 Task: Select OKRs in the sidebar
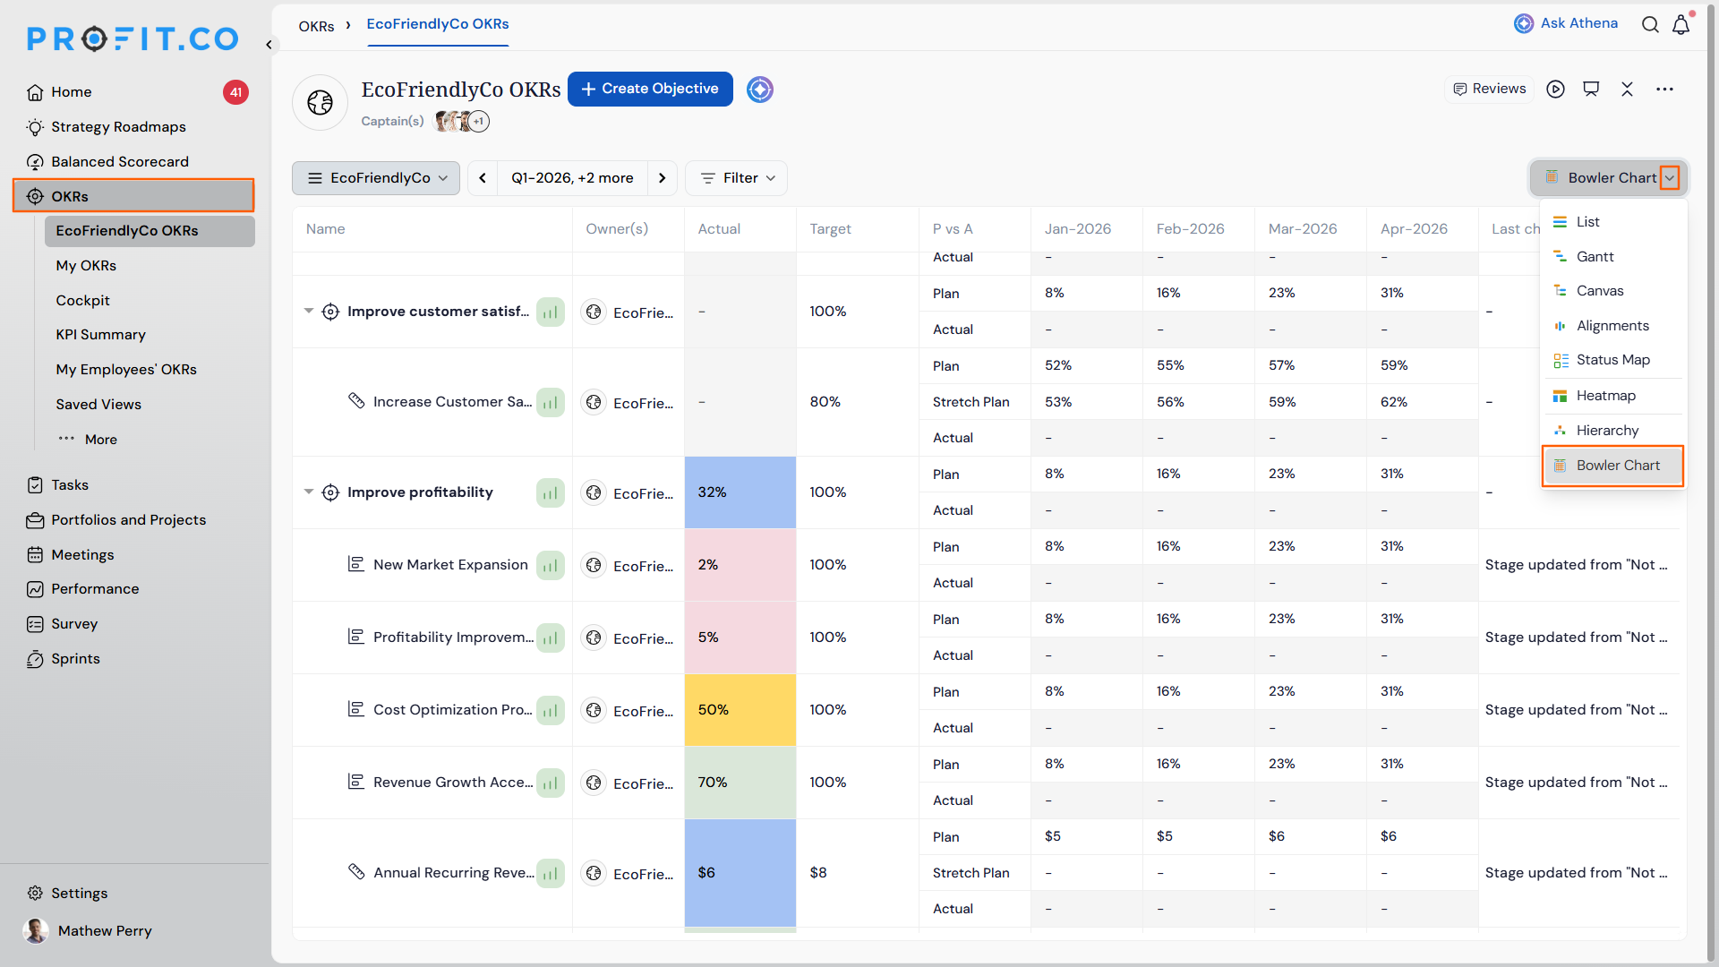click(x=133, y=196)
